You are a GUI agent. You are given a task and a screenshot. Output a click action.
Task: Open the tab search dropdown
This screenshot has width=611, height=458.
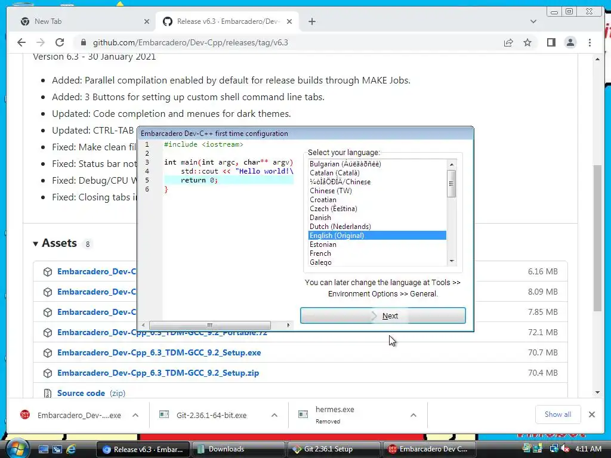pos(533,21)
